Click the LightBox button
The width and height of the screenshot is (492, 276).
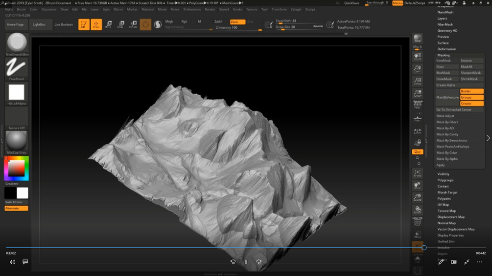[x=39, y=24]
